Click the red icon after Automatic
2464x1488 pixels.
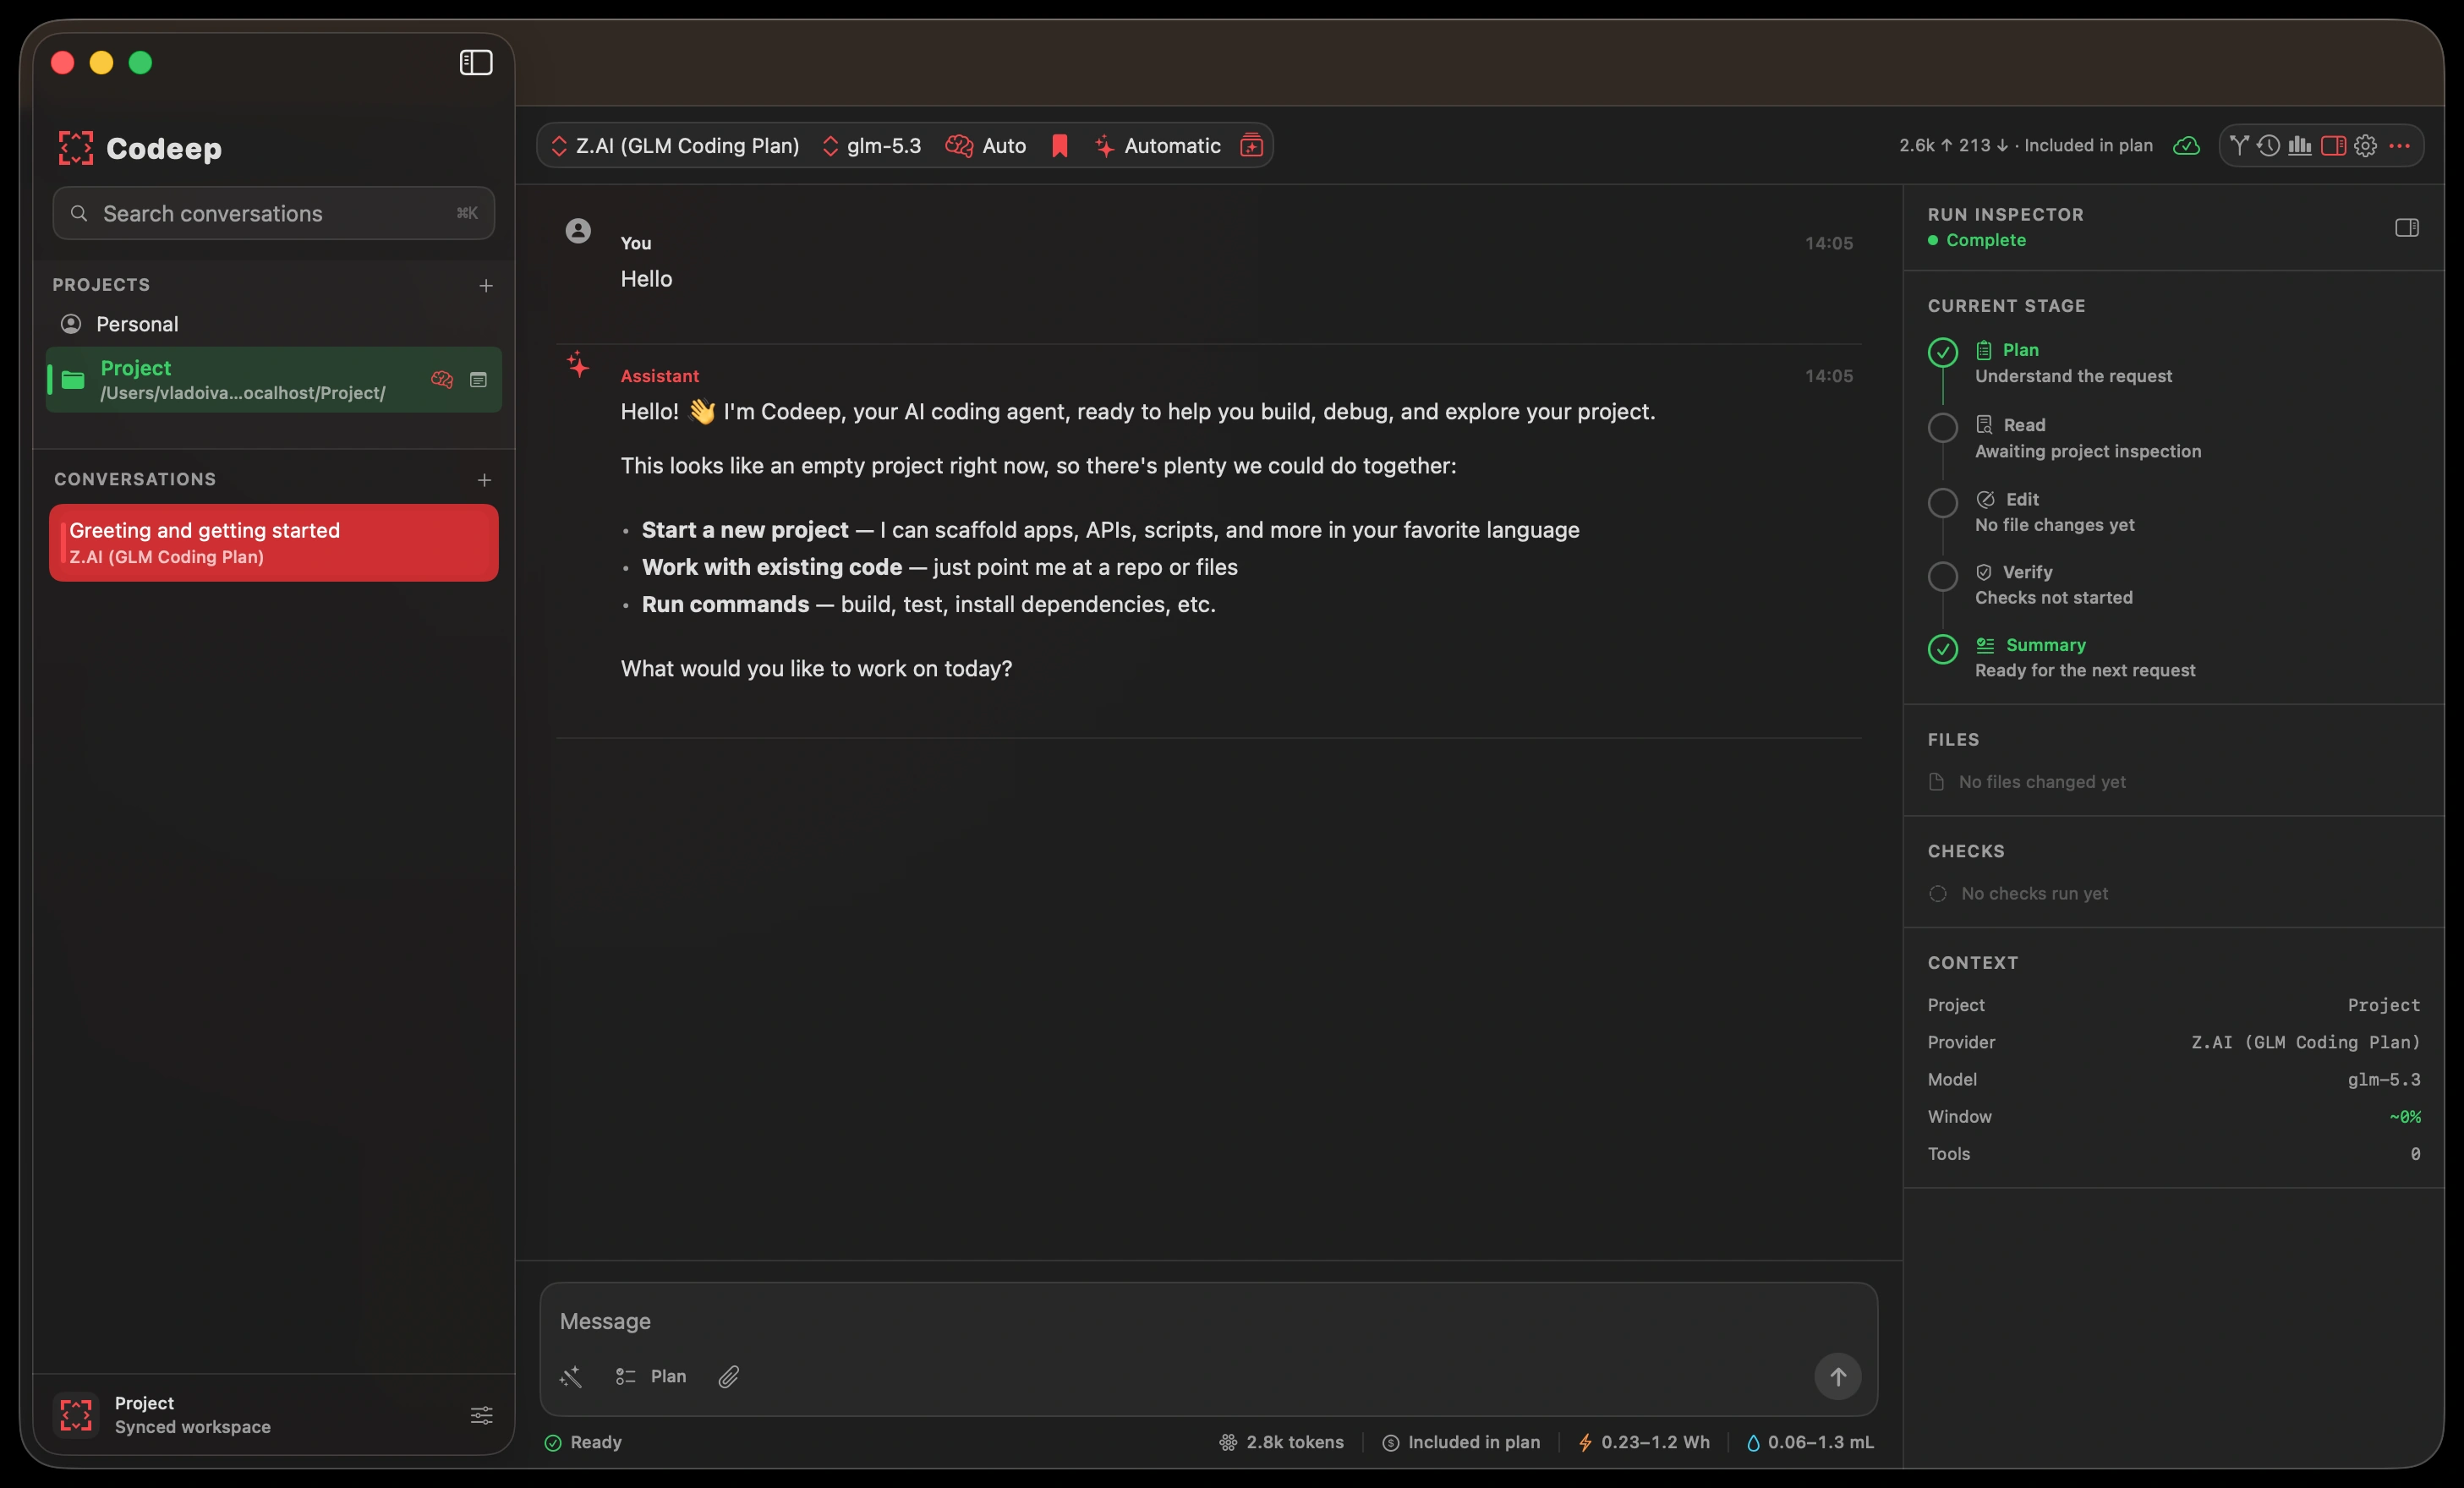point(1251,146)
